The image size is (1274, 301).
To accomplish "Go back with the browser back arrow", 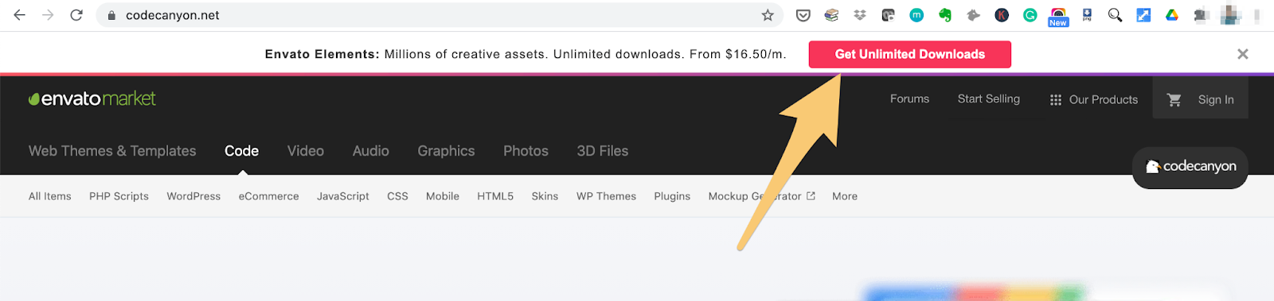I will 19,15.
